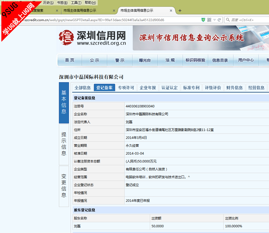Open the 书签(B) menu
269x233 pixels.
pyautogui.click(x=62, y=2)
